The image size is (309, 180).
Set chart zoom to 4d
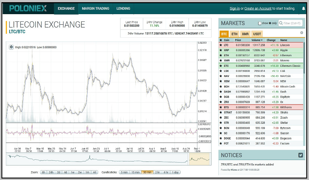[x=65, y=172]
